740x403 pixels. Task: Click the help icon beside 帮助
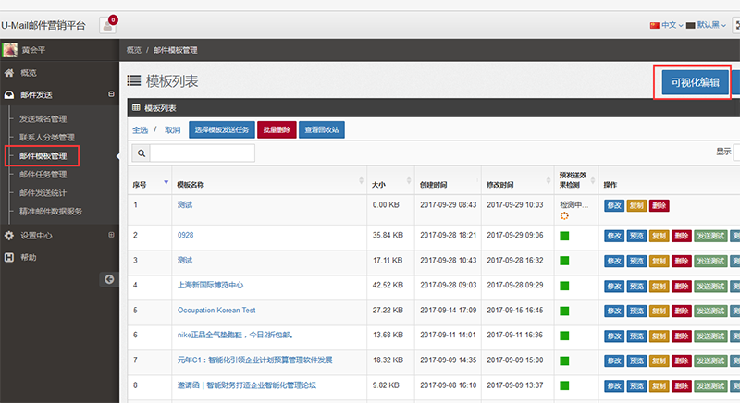9,257
